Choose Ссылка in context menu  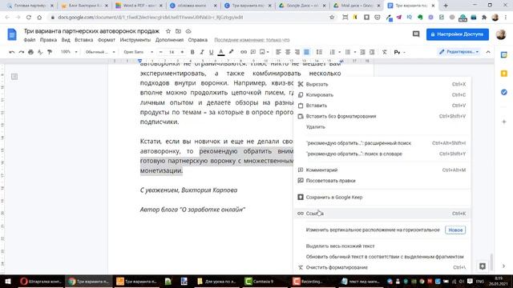[382, 214]
